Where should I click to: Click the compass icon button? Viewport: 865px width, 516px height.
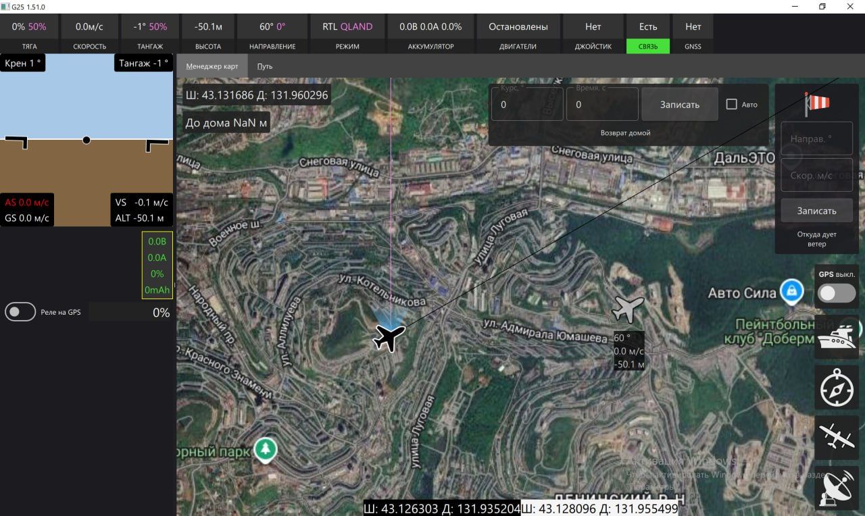pyautogui.click(x=837, y=388)
